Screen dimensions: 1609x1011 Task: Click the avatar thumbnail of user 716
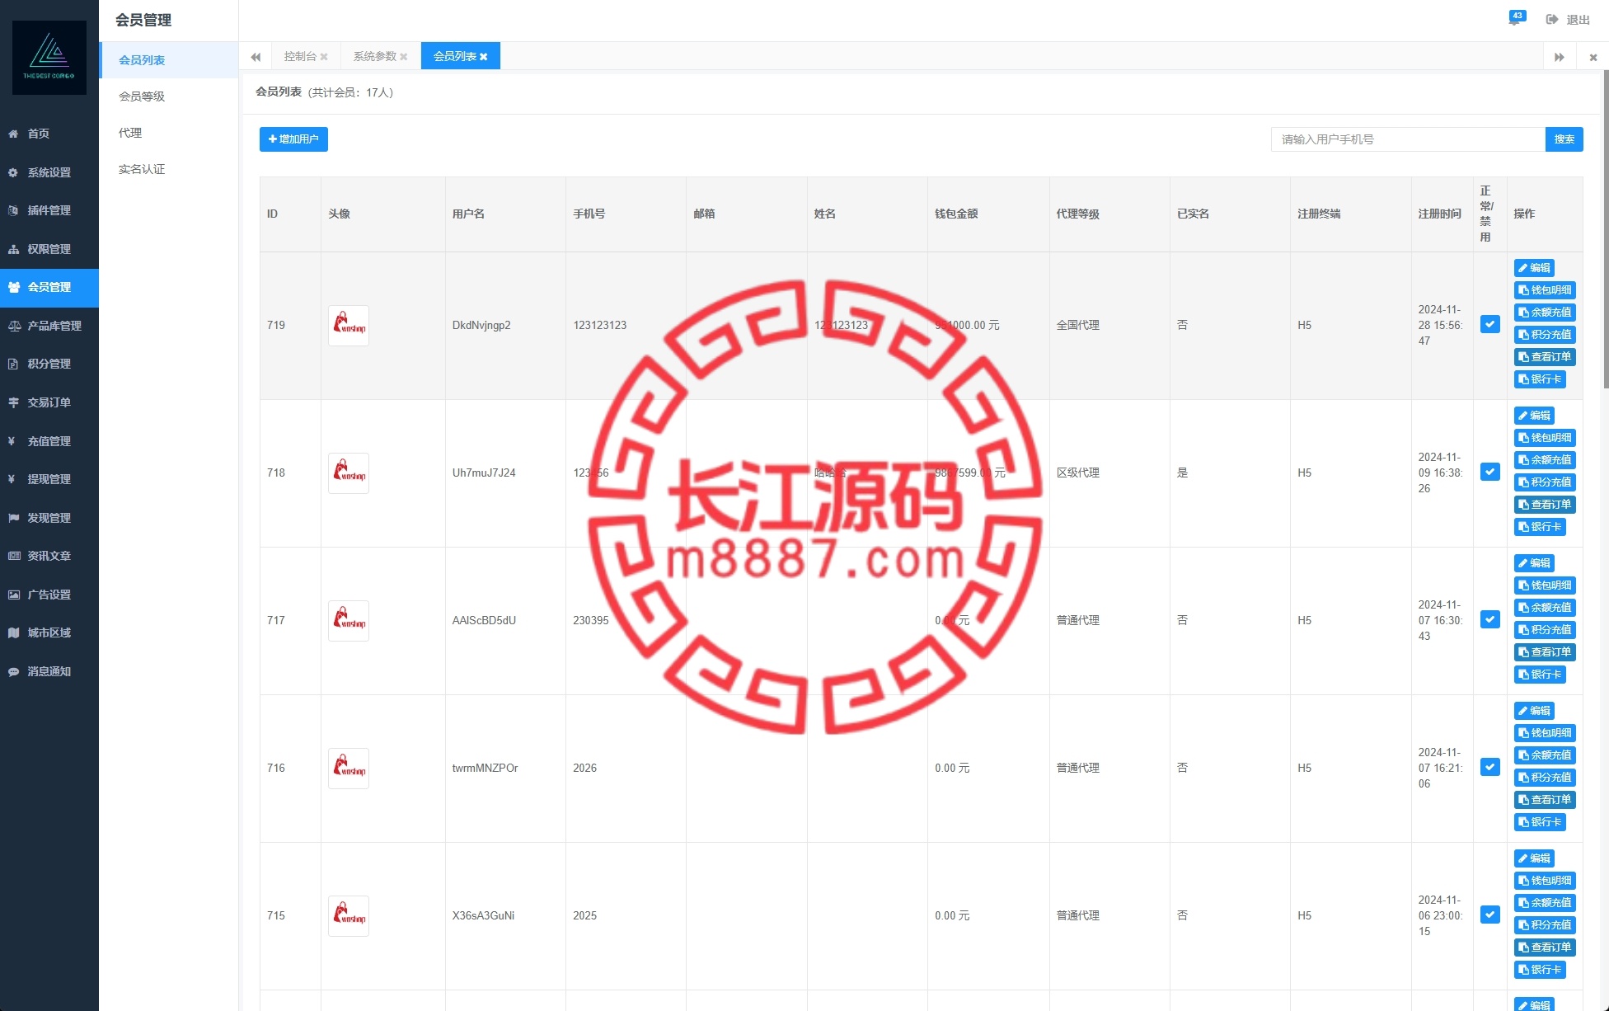click(x=349, y=769)
